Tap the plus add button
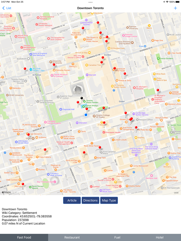The height and width of the screenshot is (241, 181). point(175,8)
